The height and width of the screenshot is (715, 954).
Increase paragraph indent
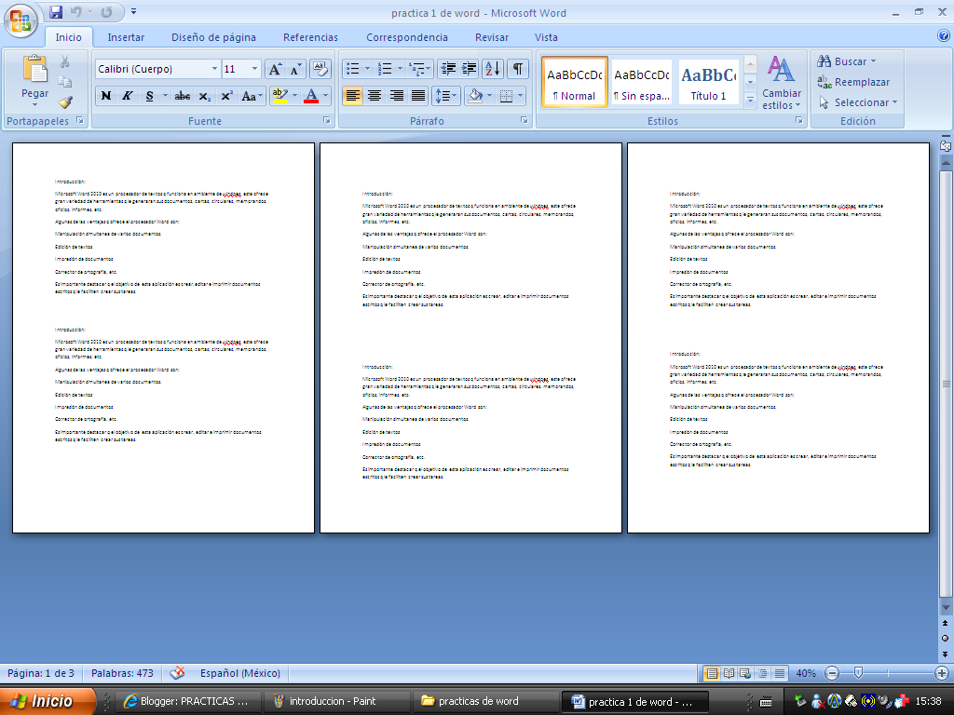pyautogui.click(x=470, y=69)
